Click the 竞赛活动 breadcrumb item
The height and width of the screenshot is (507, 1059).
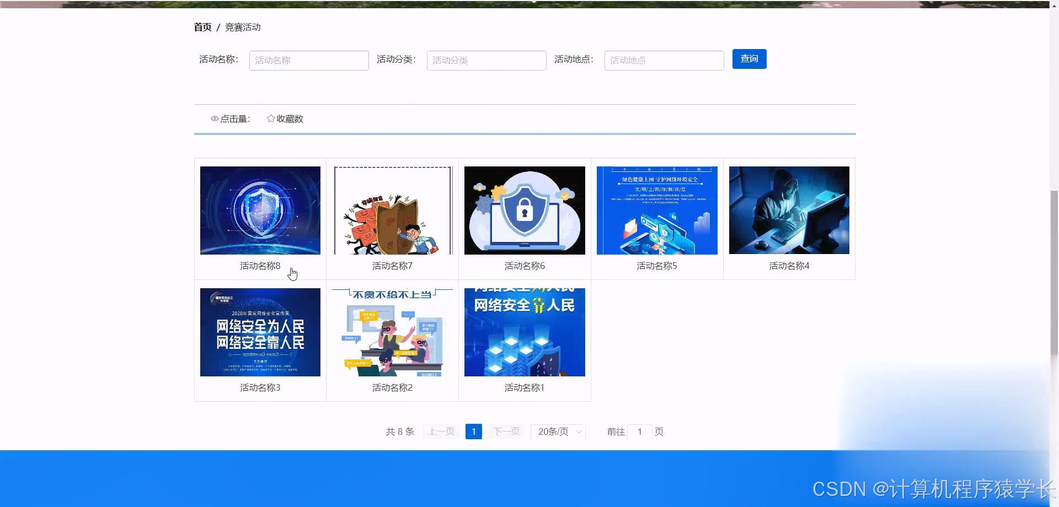click(x=242, y=27)
